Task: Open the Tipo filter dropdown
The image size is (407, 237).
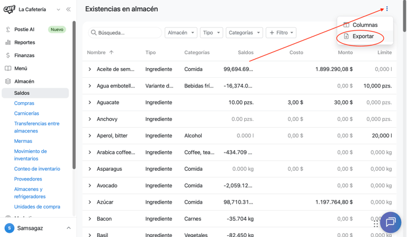Action: (211, 33)
